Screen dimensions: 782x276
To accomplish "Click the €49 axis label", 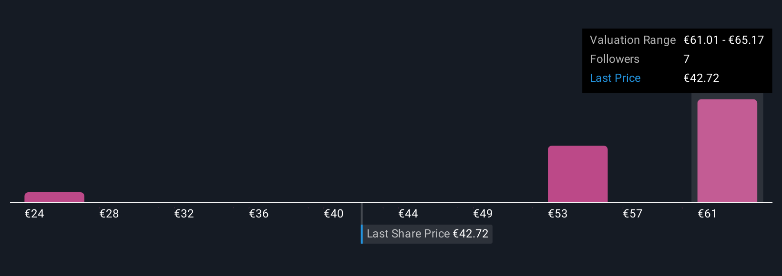I will click(483, 214).
